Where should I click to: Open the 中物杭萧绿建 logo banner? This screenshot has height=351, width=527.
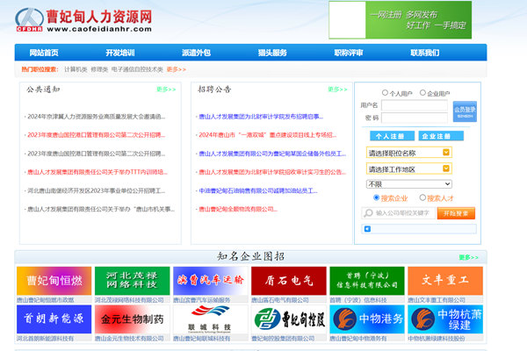pyautogui.click(x=445, y=319)
